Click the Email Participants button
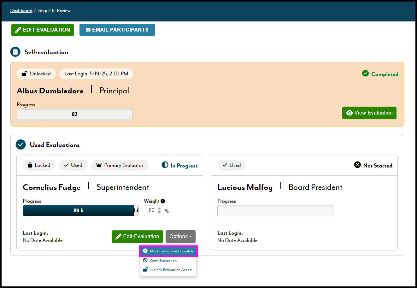Viewport: 417px width, 288px height. click(117, 30)
